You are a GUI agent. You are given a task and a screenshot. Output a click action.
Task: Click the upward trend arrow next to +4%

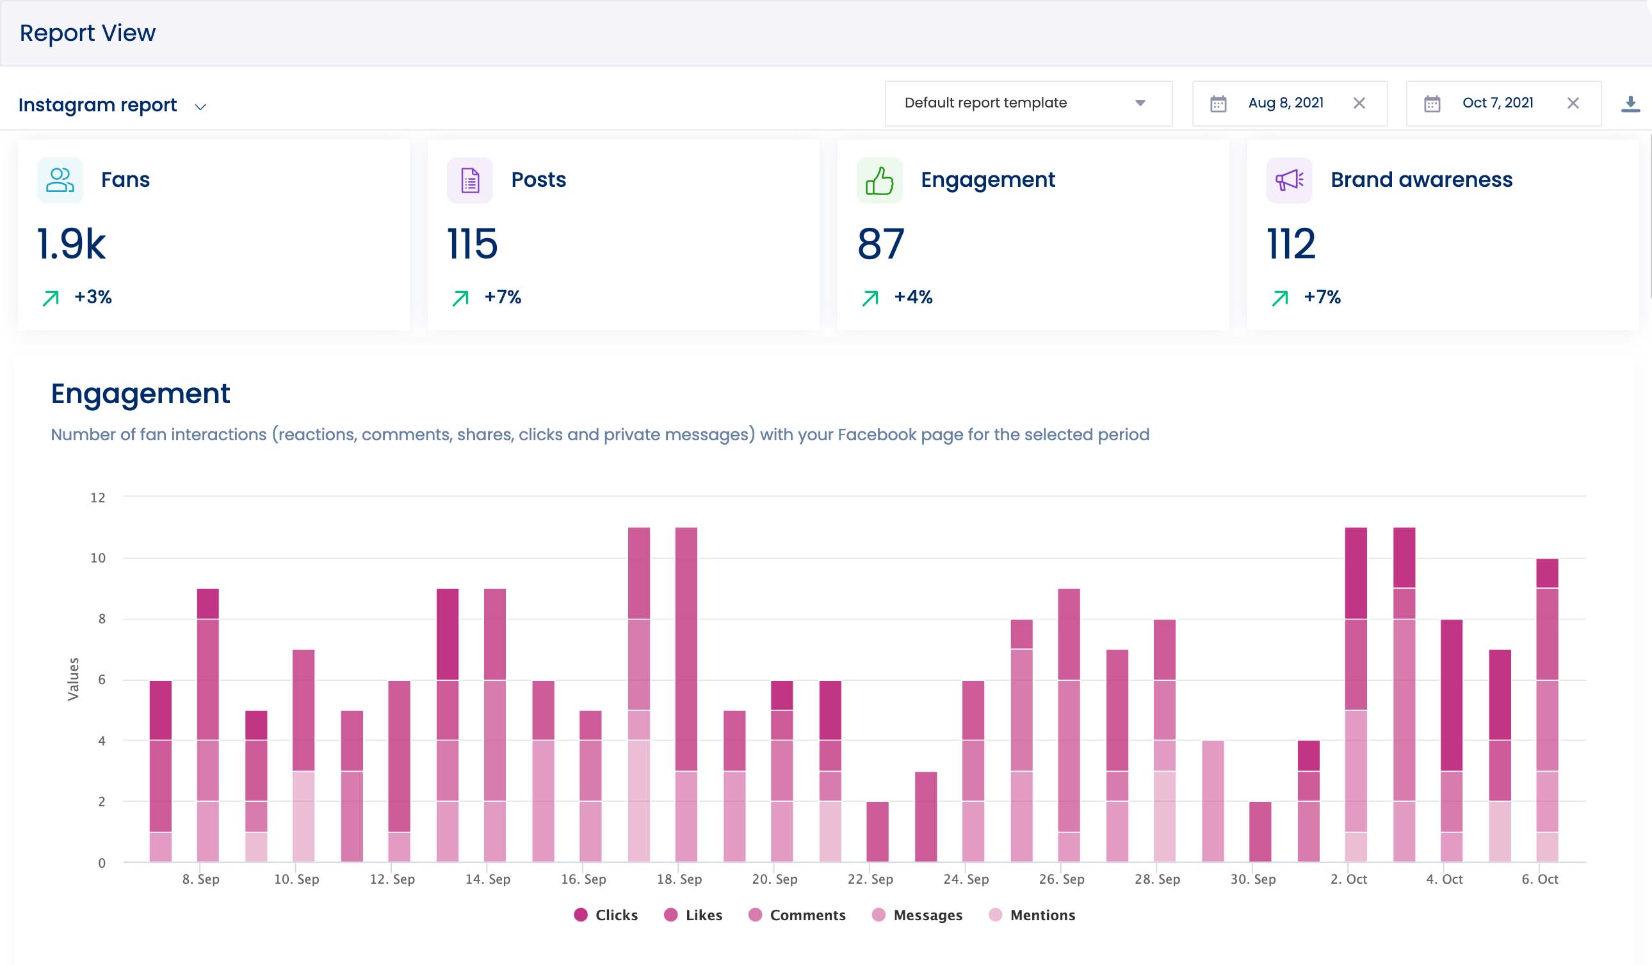[870, 297]
